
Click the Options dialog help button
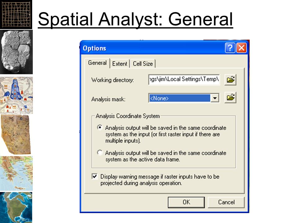click(230, 48)
